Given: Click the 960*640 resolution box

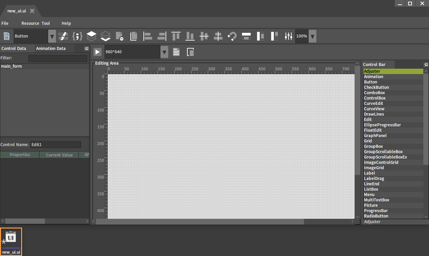Looking at the screenshot, I should click(132, 52).
